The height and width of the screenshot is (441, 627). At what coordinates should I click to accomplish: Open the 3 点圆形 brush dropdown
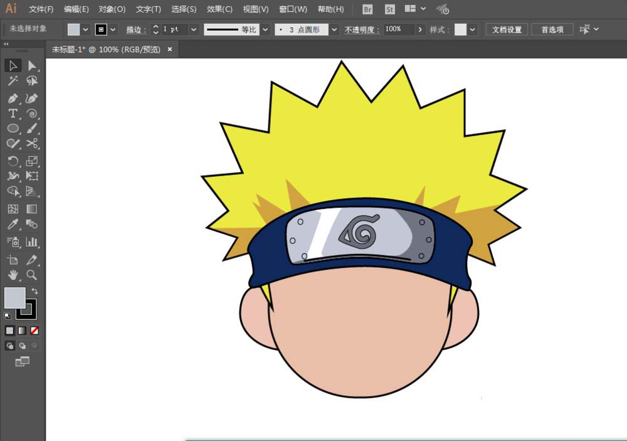tap(334, 29)
